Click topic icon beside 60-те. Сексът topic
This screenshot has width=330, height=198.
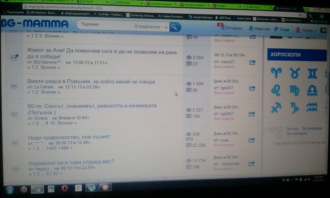pyautogui.click(x=15, y=114)
